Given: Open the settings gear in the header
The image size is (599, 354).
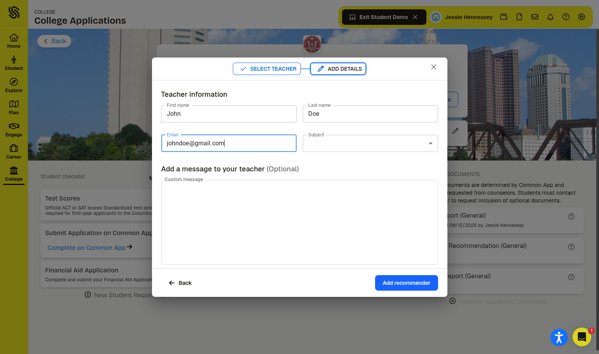Looking at the screenshot, I should coord(582,17).
